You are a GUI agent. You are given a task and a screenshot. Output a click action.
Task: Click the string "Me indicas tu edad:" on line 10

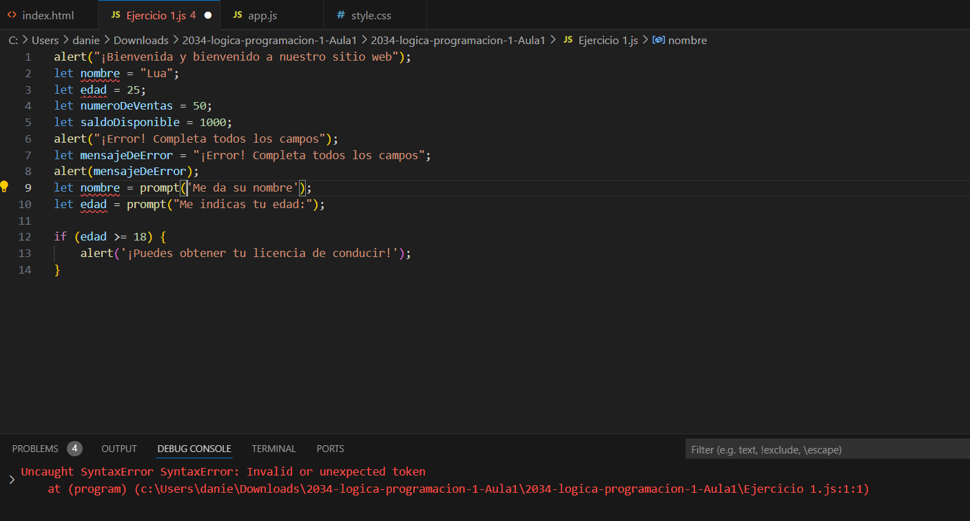point(242,204)
